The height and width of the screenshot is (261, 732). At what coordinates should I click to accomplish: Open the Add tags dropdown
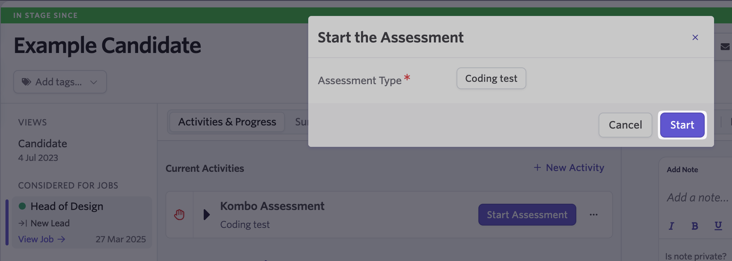point(60,82)
